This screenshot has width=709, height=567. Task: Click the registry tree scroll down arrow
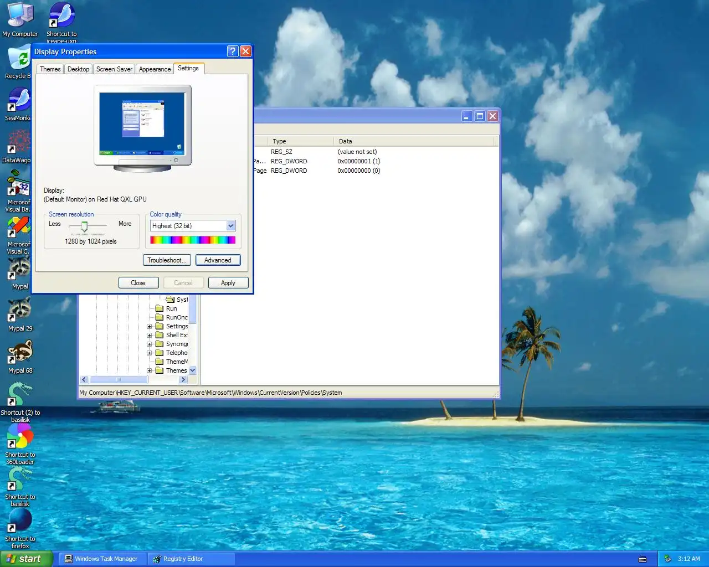point(193,370)
